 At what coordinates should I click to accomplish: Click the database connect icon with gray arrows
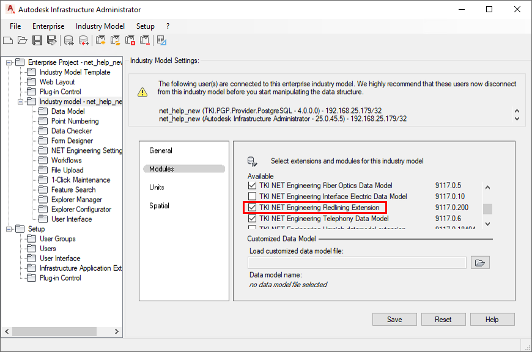[x=69, y=41]
